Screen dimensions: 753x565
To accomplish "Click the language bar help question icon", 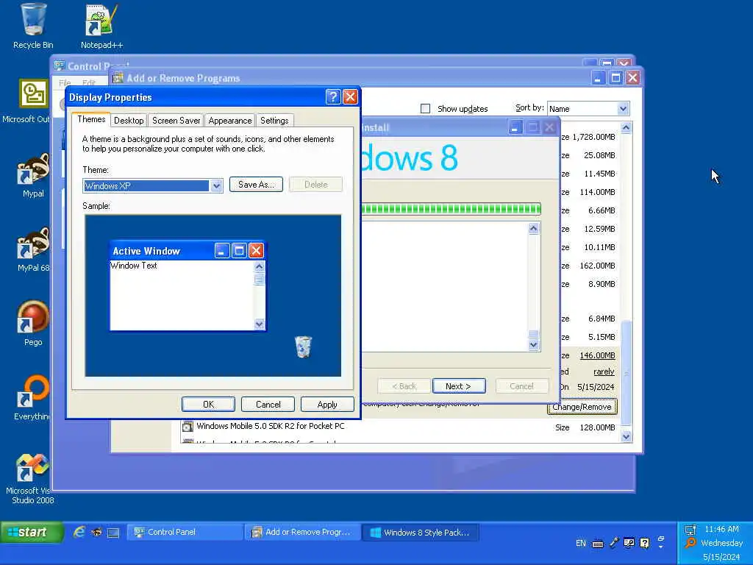I will (x=645, y=543).
